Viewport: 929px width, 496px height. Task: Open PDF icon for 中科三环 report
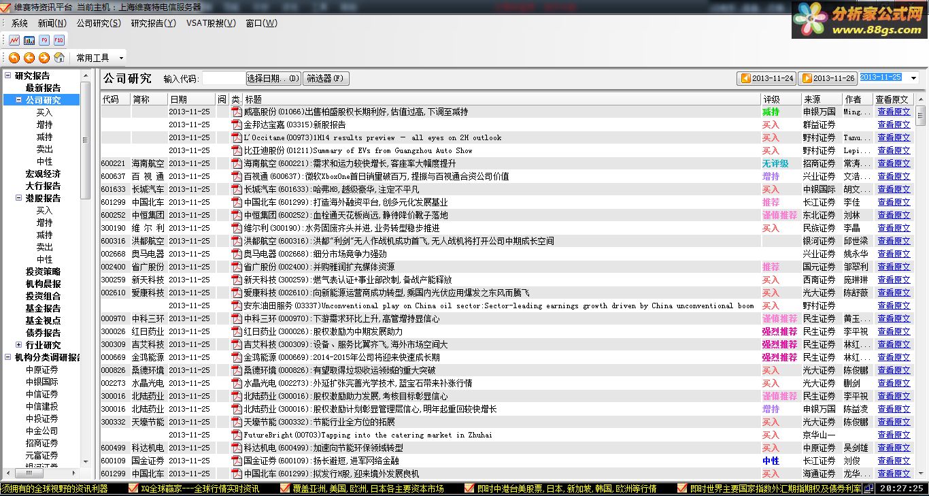coord(237,318)
